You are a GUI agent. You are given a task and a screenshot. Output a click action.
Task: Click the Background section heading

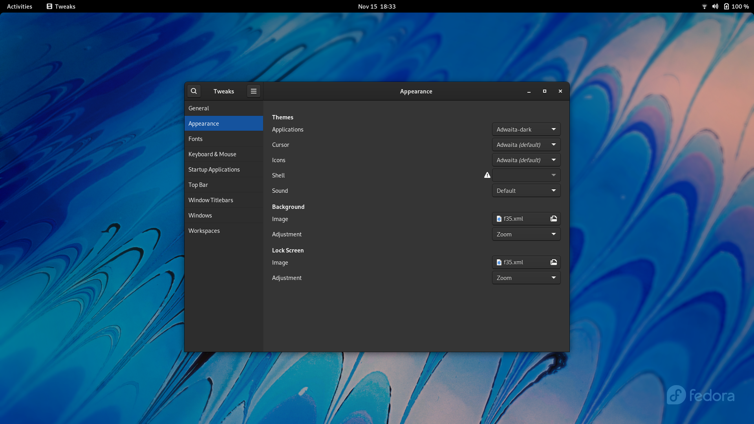pyautogui.click(x=288, y=207)
